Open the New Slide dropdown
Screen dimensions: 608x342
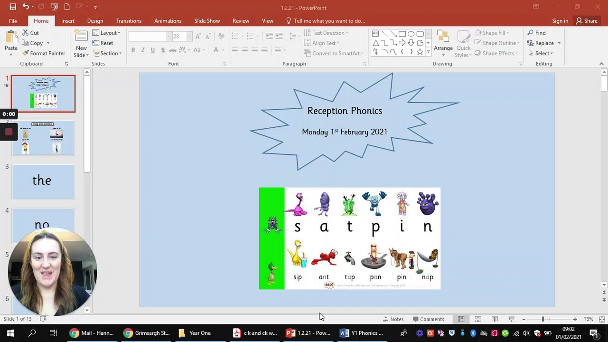81,52
